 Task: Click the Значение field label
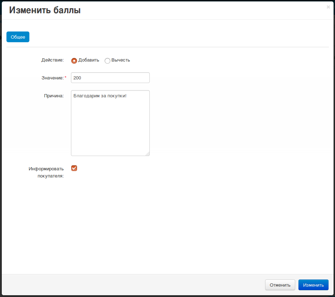coord(53,78)
